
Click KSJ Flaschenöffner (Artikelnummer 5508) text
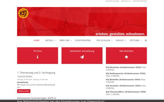pos(126,92)
